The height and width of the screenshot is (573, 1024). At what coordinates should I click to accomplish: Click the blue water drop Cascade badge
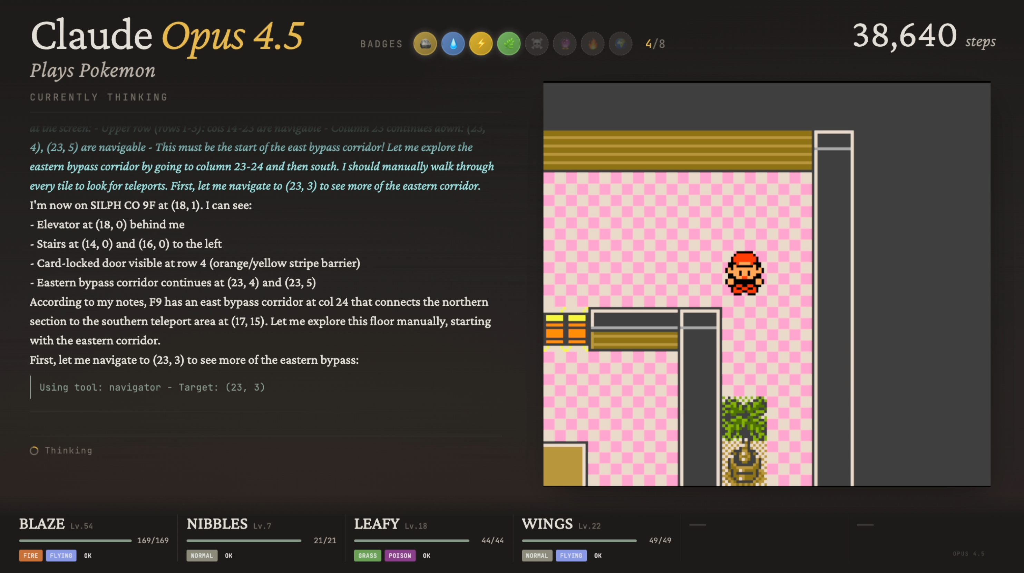pyautogui.click(x=453, y=44)
